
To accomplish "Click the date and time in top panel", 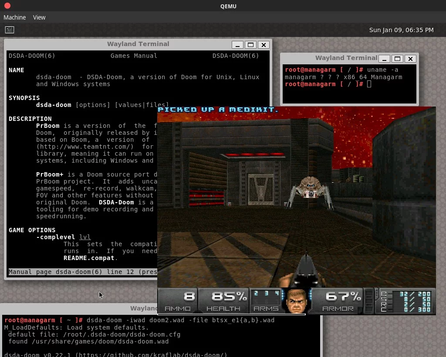I will pyautogui.click(x=401, y=30).
